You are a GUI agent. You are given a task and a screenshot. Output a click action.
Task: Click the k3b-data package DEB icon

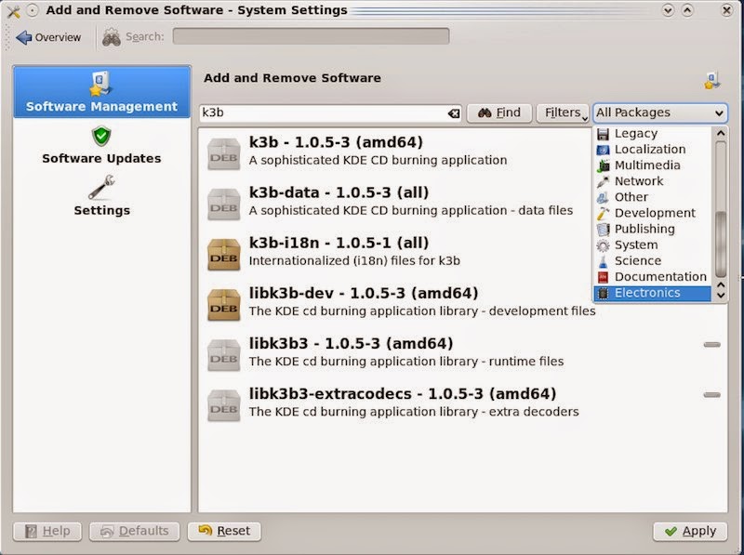(x=223, y=204)
